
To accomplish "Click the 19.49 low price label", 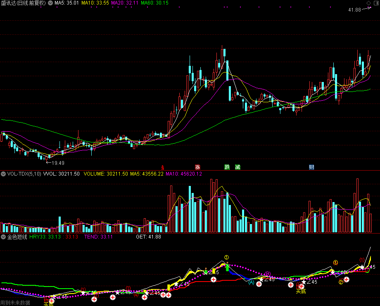I will pos(58,163).
